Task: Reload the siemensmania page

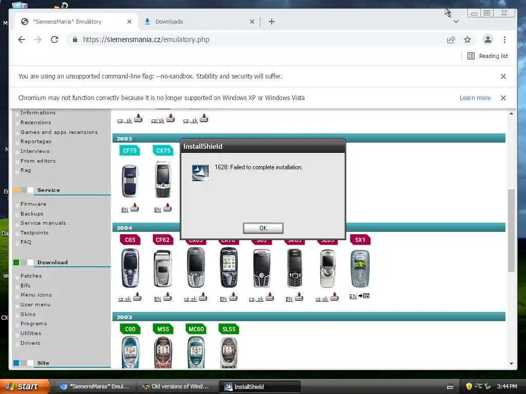Action: pos(54,40)
